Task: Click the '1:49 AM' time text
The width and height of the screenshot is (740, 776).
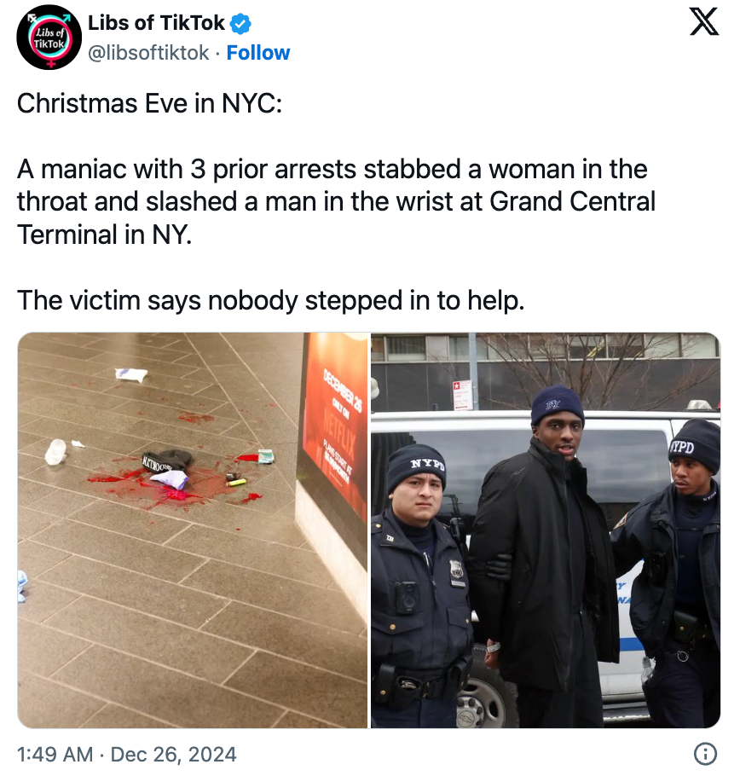Action: tap(55, 754)
